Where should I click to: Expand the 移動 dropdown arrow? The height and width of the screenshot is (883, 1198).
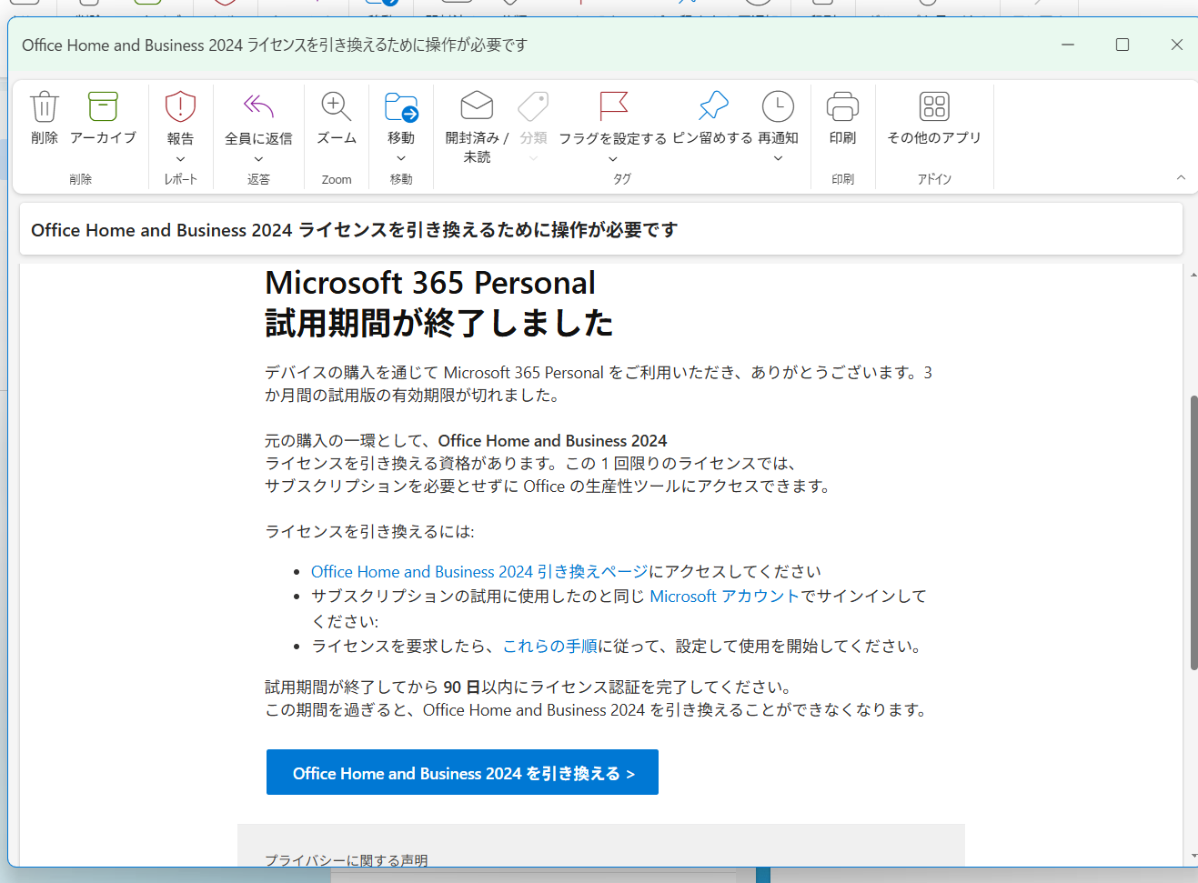click(x=401, y=158)
